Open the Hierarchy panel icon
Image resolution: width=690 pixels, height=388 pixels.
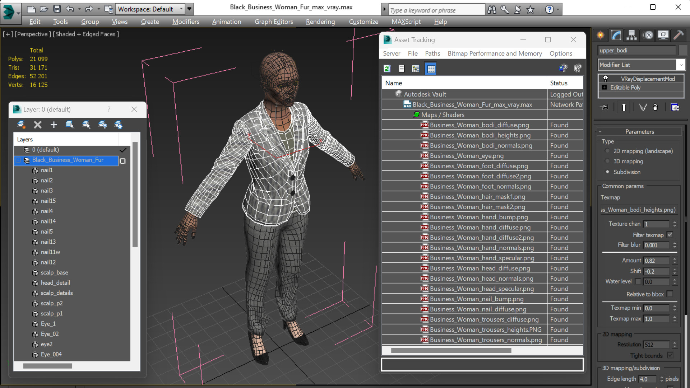631,35
